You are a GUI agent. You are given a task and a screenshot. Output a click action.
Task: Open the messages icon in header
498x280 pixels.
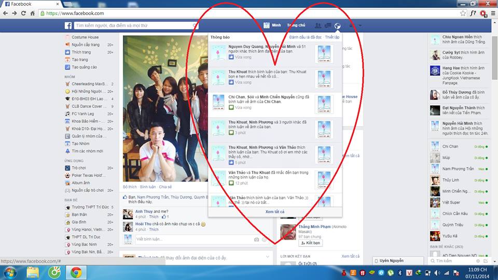tap(327, 25)
